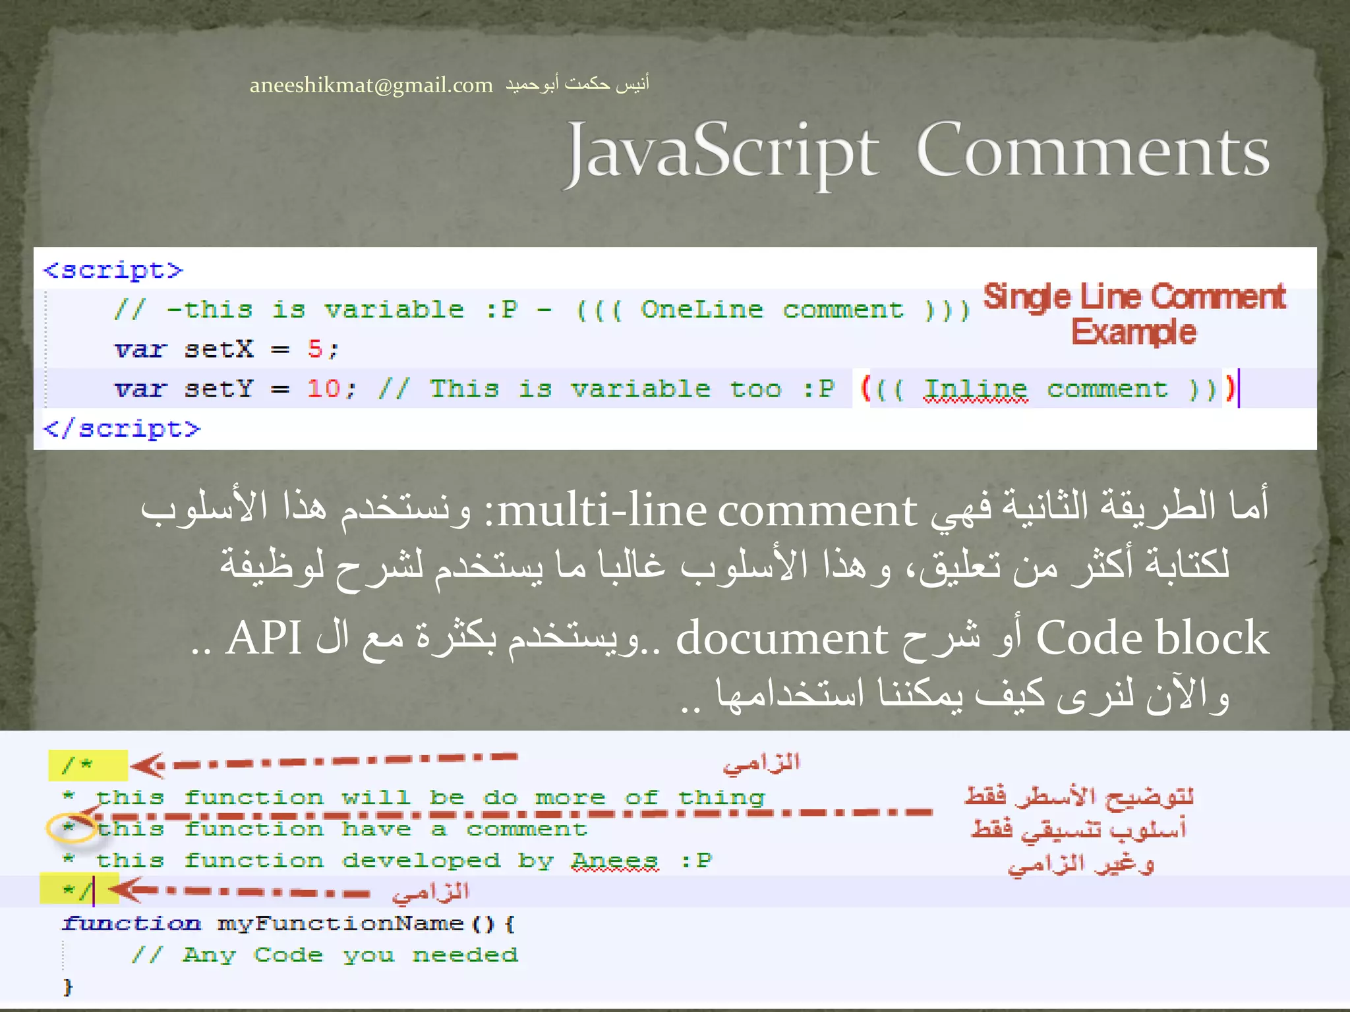
Task: Click the 'this function have a comment' line
Action: [x=341, y=828]
